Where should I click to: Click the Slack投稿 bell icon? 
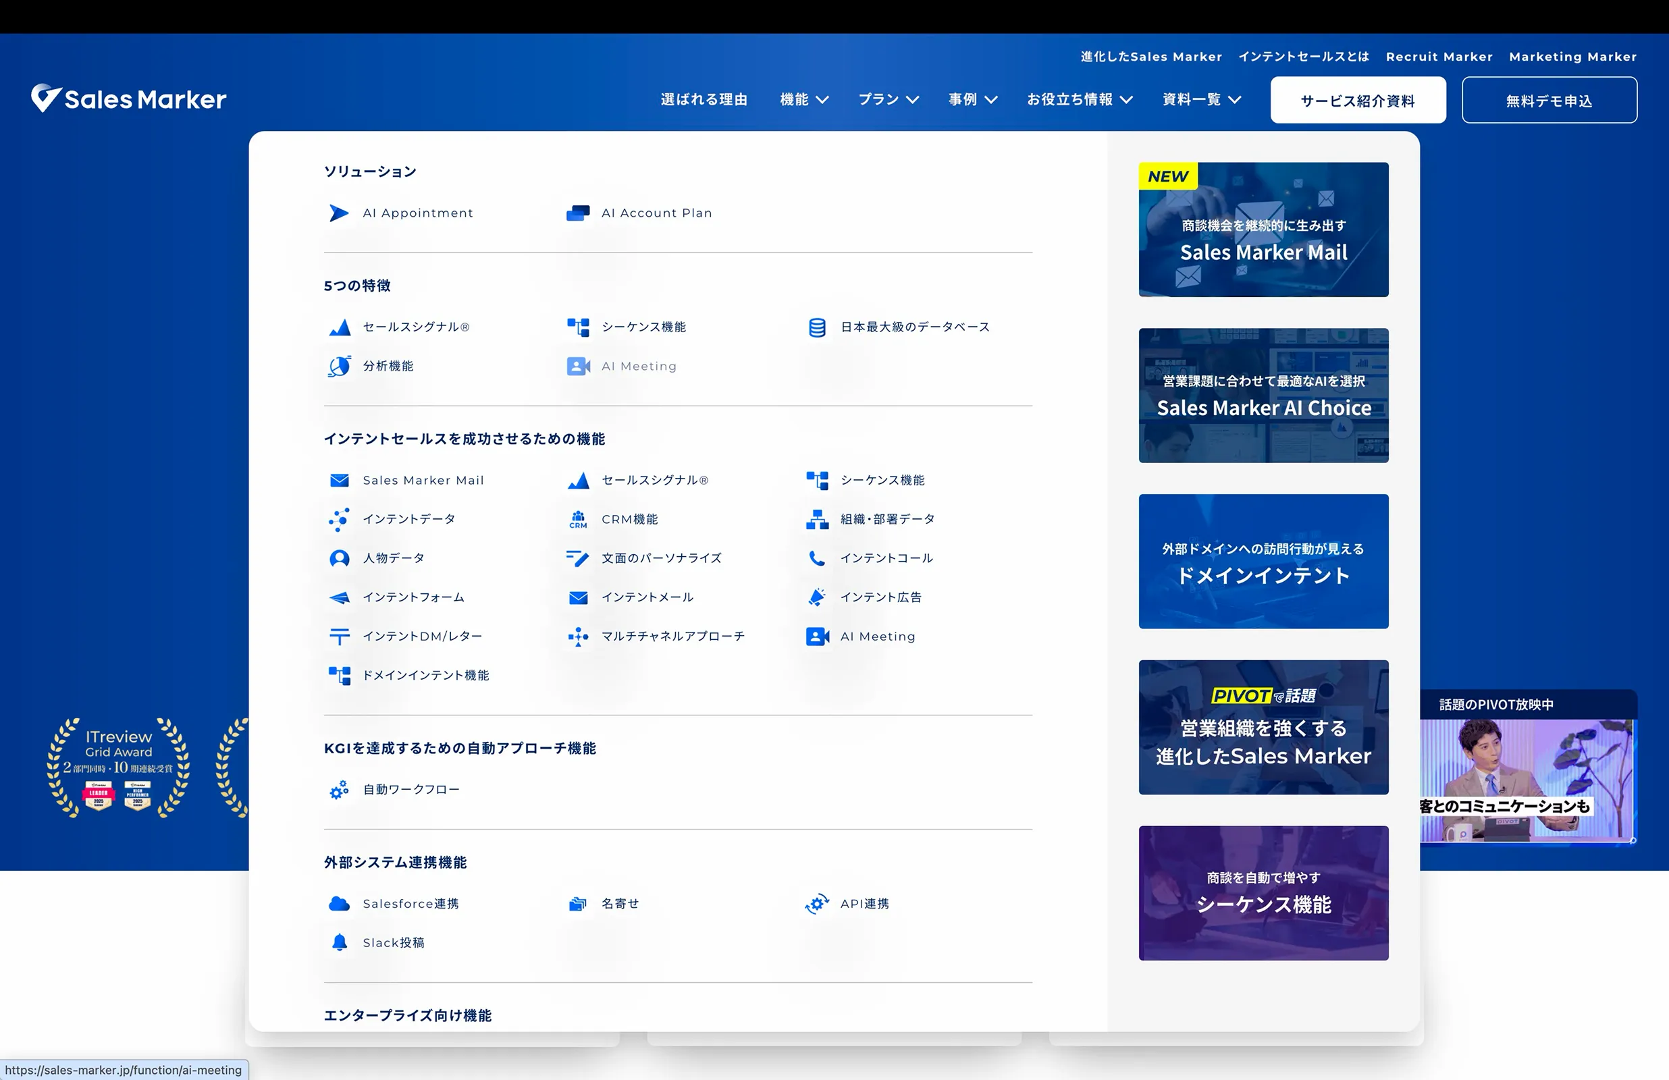[340, 942]
